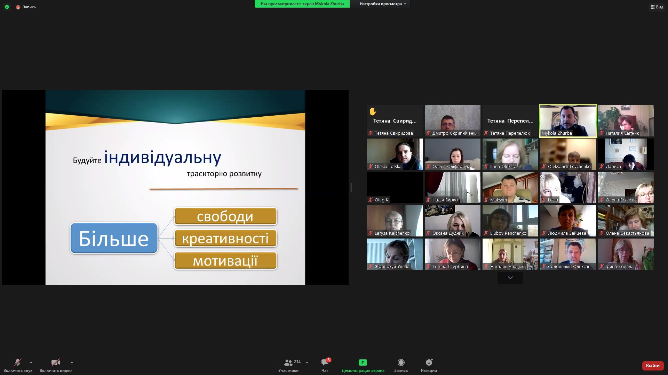Click the red recording indicator at top left
The image size is (668, 375).
pyautogui.click(x=18, y=7)
